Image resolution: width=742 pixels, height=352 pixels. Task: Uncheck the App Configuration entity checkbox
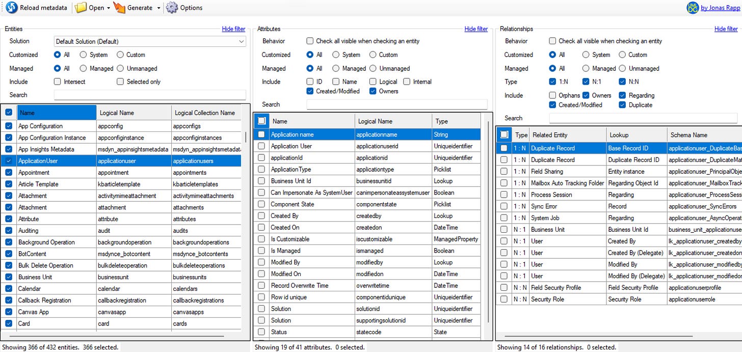click(x=9, y=126)
